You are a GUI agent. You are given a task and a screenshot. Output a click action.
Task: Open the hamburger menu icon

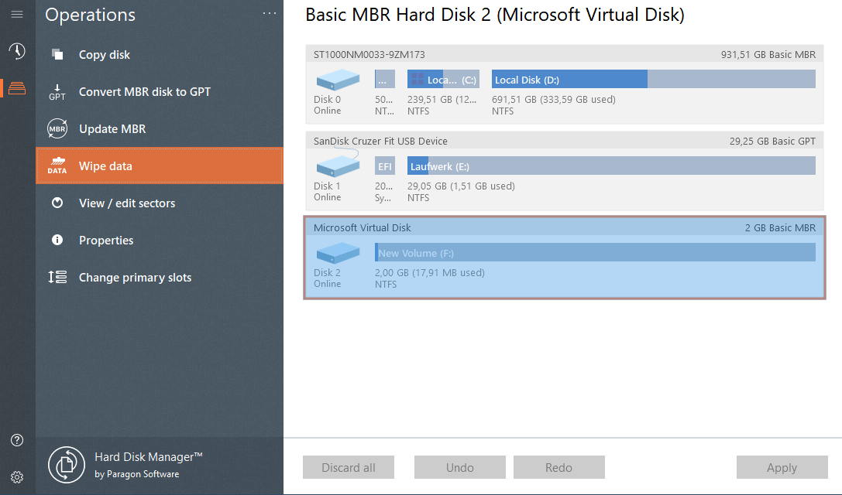(x=17, y=15)
